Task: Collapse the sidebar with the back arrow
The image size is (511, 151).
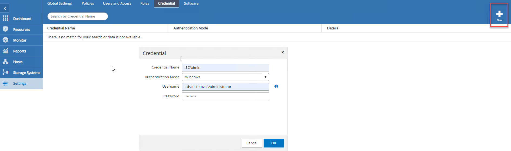Action: pos(5,8)
